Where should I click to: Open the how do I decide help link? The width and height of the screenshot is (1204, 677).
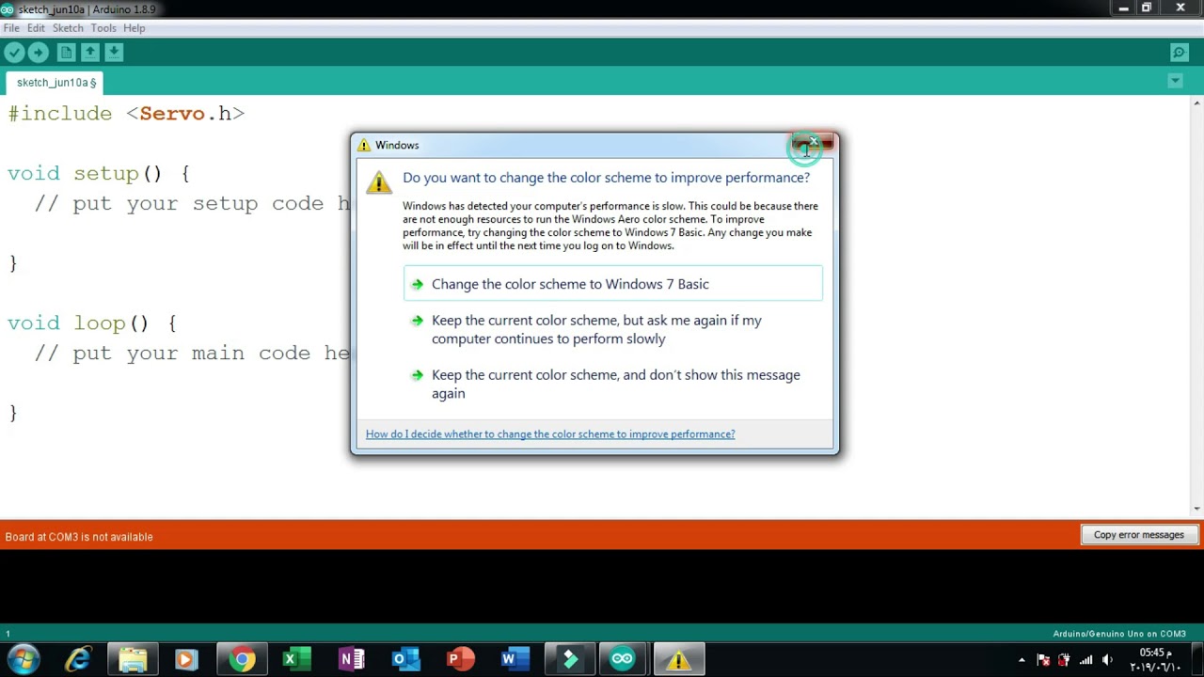[x=550, y=434]
